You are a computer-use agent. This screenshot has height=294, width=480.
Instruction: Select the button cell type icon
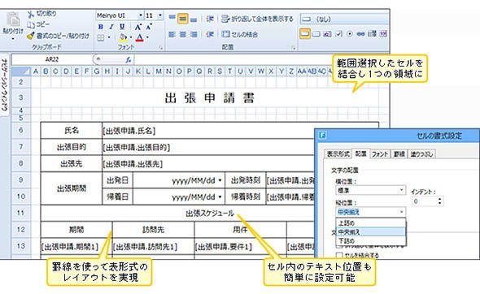(x=316, y=34)
